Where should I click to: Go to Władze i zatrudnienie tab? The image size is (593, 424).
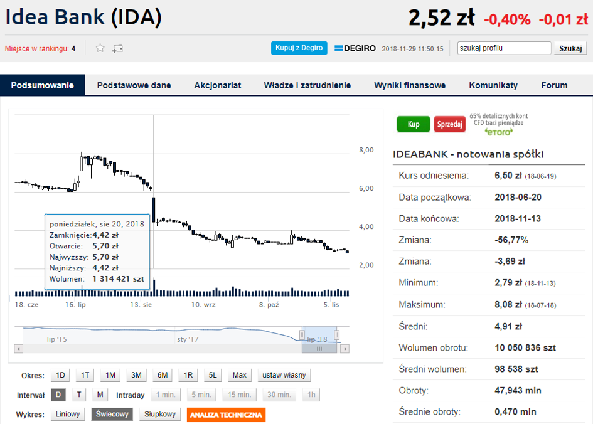(x=307, y=85)
